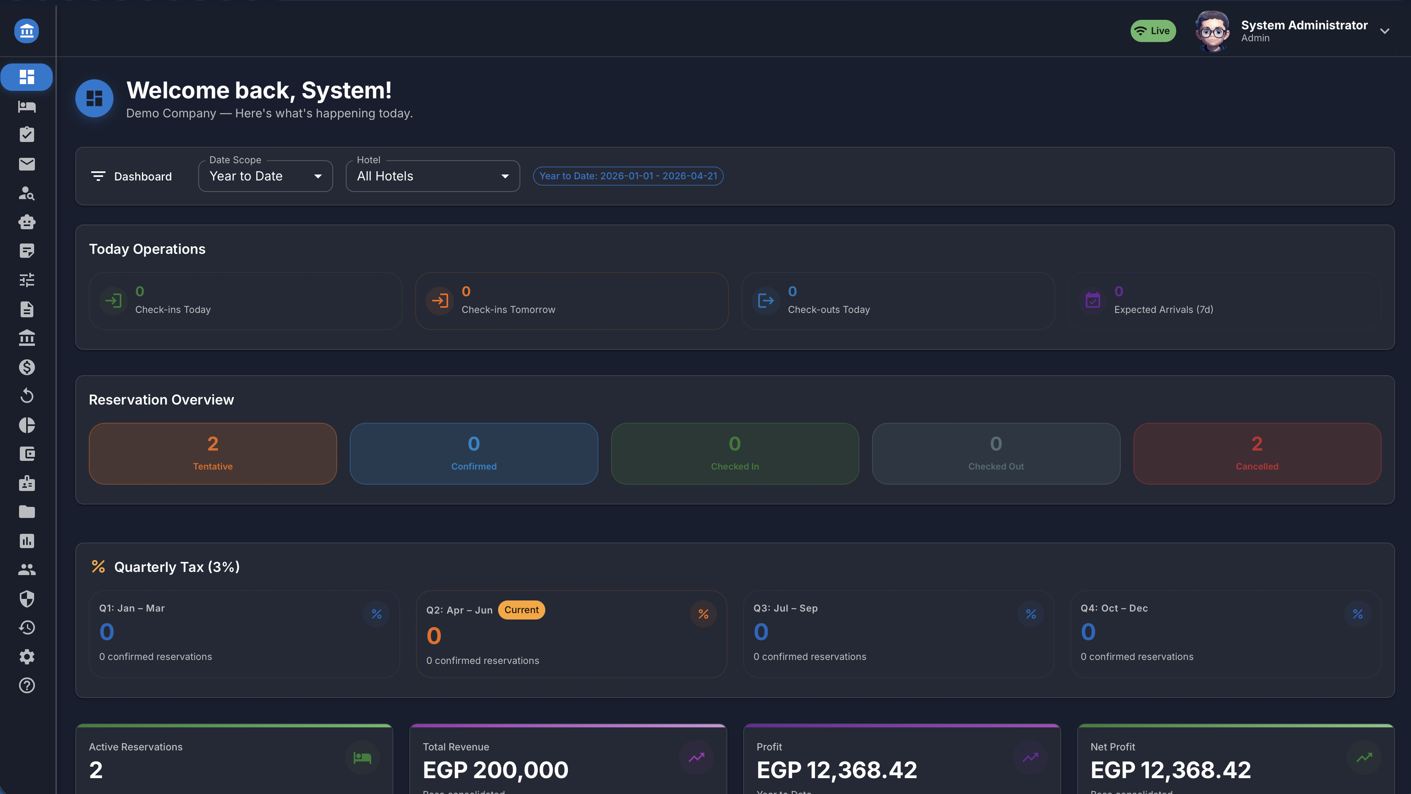
Task: Open the Date Scope dropdown
Action: tap(265, 176)
